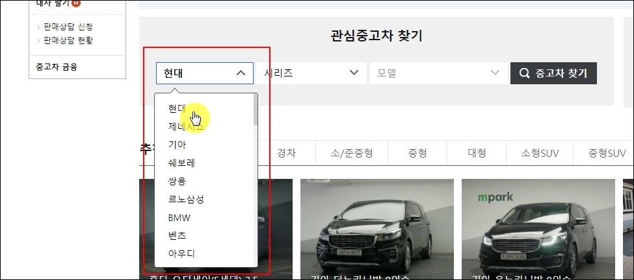The width and height of the screenshot is (634, 280).
Task: Select 벤츠 in the dropdown list
Action: [x=177, y=235]
